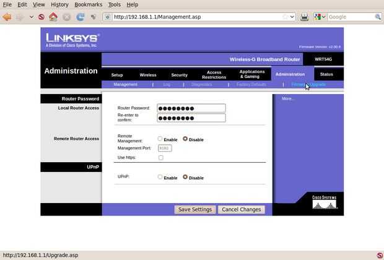384x260 pixels.
Task: Click the UPnP section heading
Action: pyautogui.click(x=93, y=167)
